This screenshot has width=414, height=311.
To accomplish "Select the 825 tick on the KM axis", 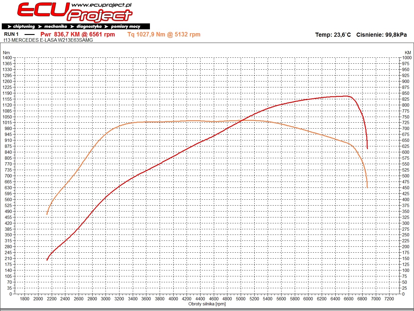I will pyautogui.click(x=406, y=99).
